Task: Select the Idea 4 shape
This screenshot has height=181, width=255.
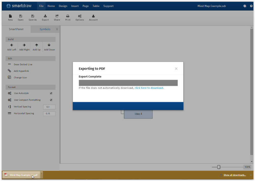Action: [138, 114]
